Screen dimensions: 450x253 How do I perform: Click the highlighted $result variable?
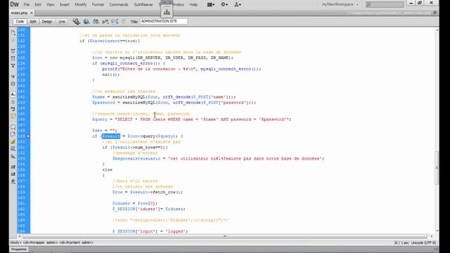[111, 136]
